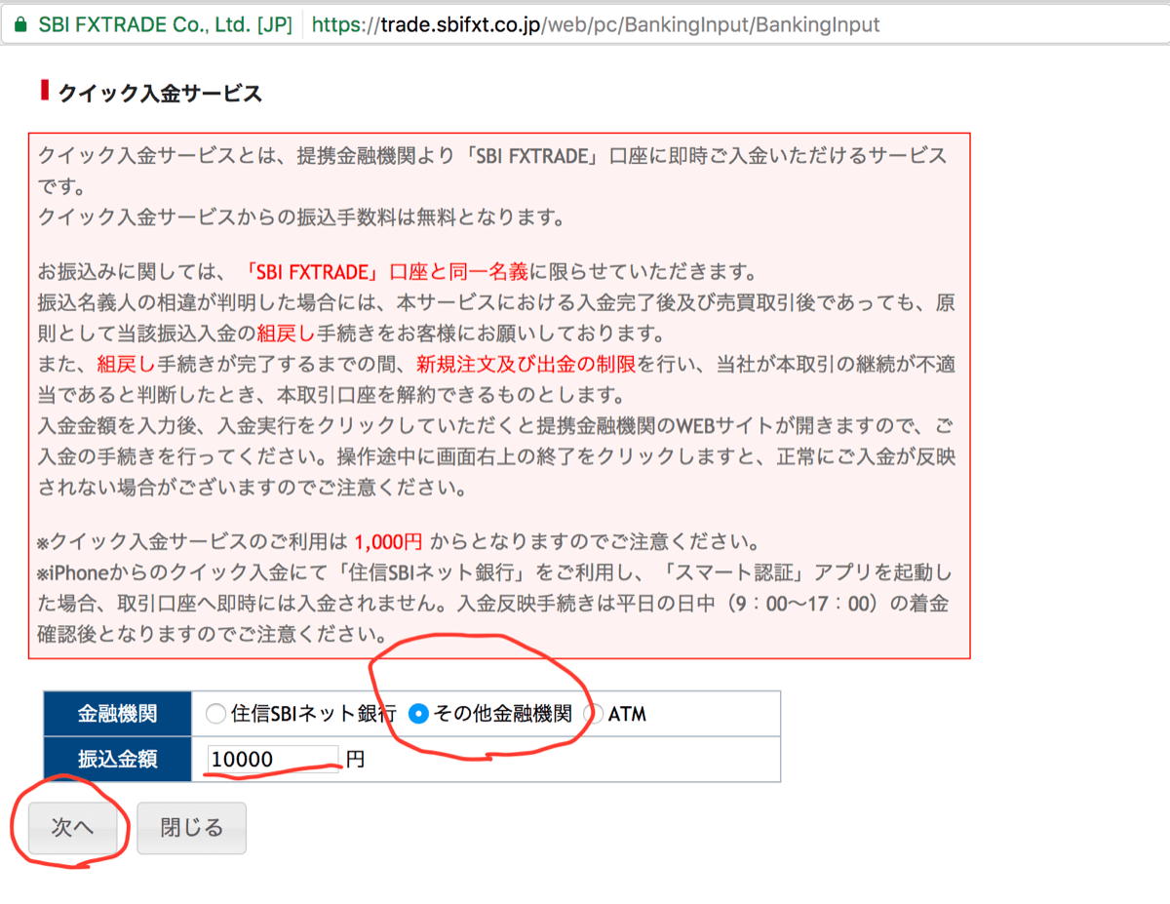Click the 円 unit label after amount field
This screenshot has height=904, width=1170.
(x=355, y=759)
